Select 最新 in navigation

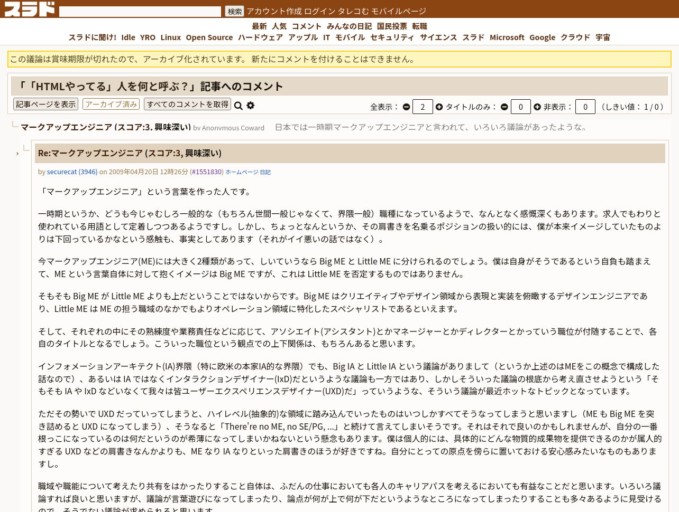pyautogui.click(x=259, y=26)
